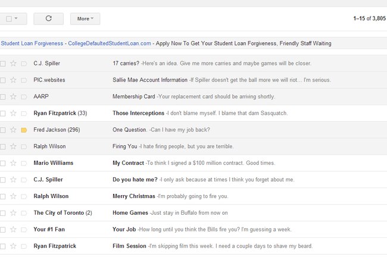The width and height of the screenshot is (387, 257).
Task: Star the Sallie Mae Account Information email
Action: 13,80
